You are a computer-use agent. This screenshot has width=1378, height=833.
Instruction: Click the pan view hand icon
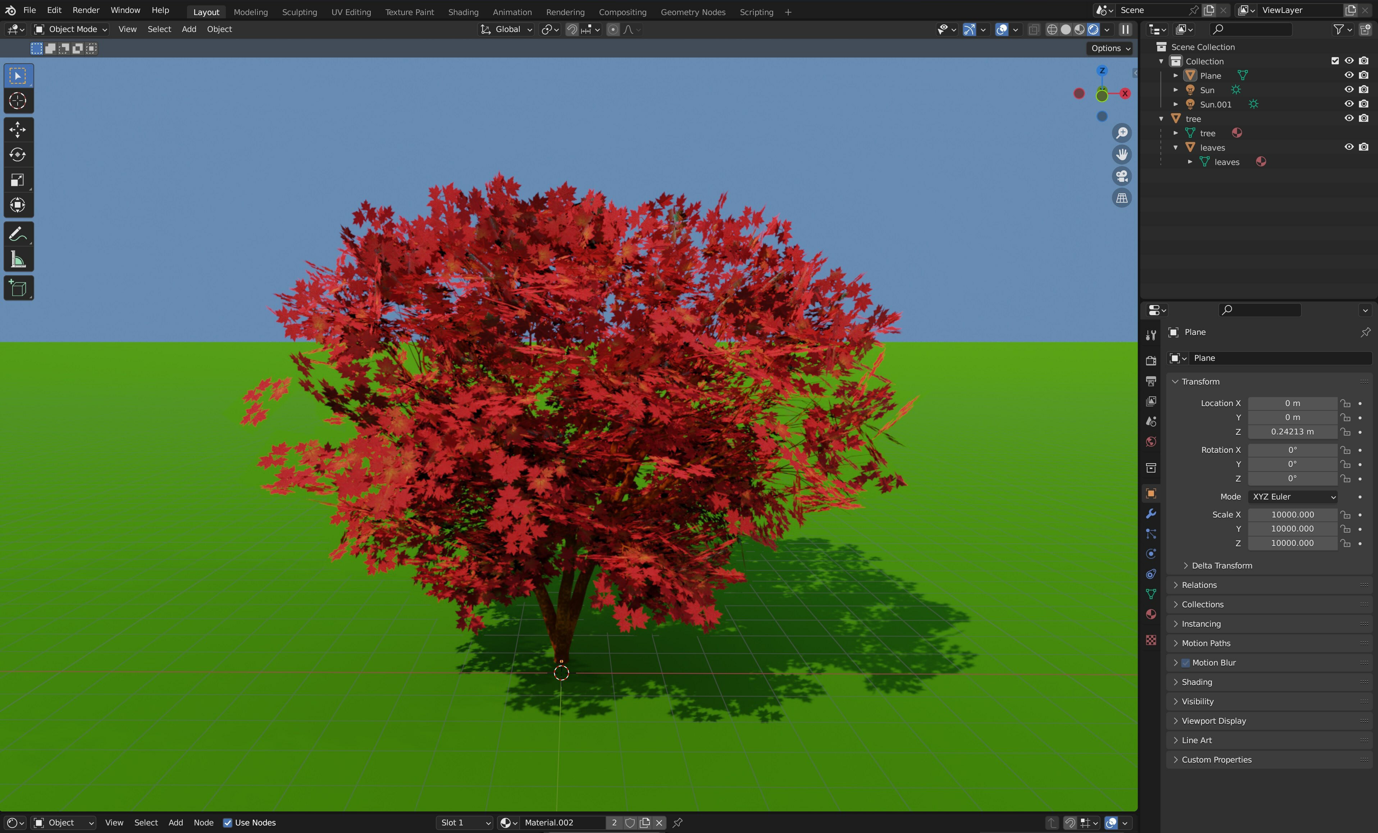coord(1122,154)
